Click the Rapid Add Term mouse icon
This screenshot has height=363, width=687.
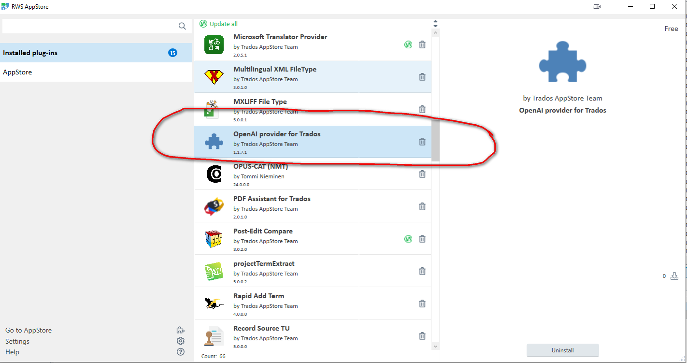(x=214, y=304)
